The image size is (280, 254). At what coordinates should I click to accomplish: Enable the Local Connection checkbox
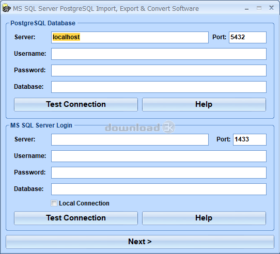(x=54, y=203)
